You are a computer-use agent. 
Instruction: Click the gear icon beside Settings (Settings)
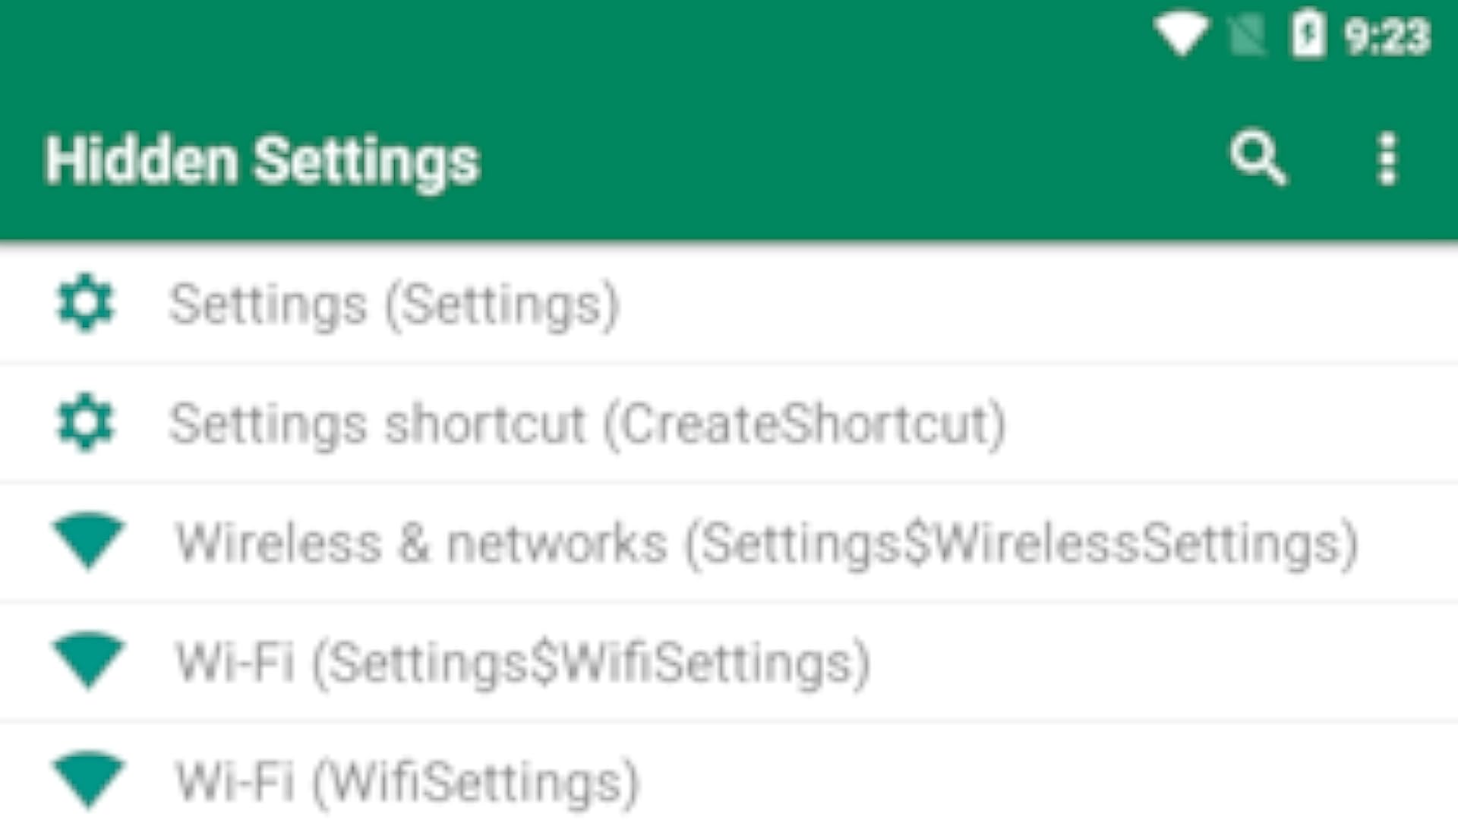click(x=86, y=304)
